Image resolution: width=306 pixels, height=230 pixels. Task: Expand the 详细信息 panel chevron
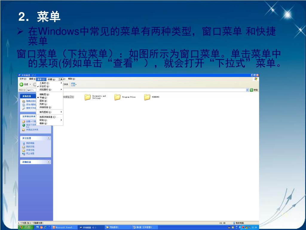(x=49, y=162)
